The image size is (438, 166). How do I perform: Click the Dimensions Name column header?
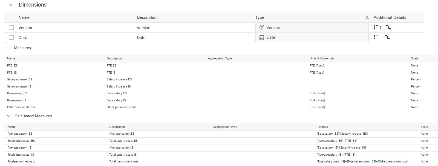coord(24,17)
